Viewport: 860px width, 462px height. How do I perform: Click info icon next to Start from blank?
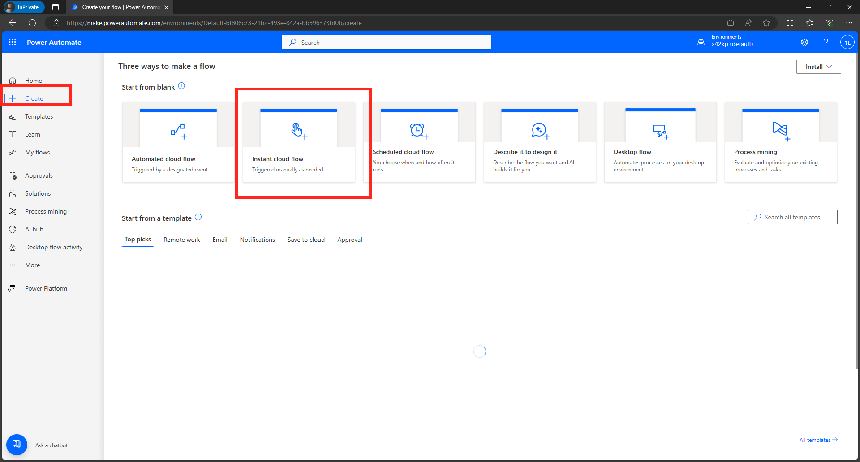pos(181,86)
